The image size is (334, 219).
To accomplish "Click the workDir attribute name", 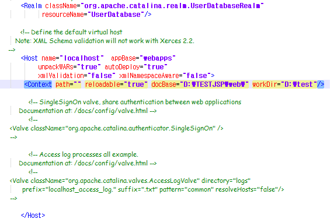I will point(265,84).
